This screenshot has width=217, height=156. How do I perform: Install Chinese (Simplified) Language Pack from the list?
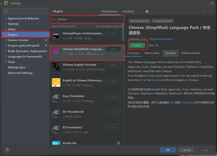(113, 49)
